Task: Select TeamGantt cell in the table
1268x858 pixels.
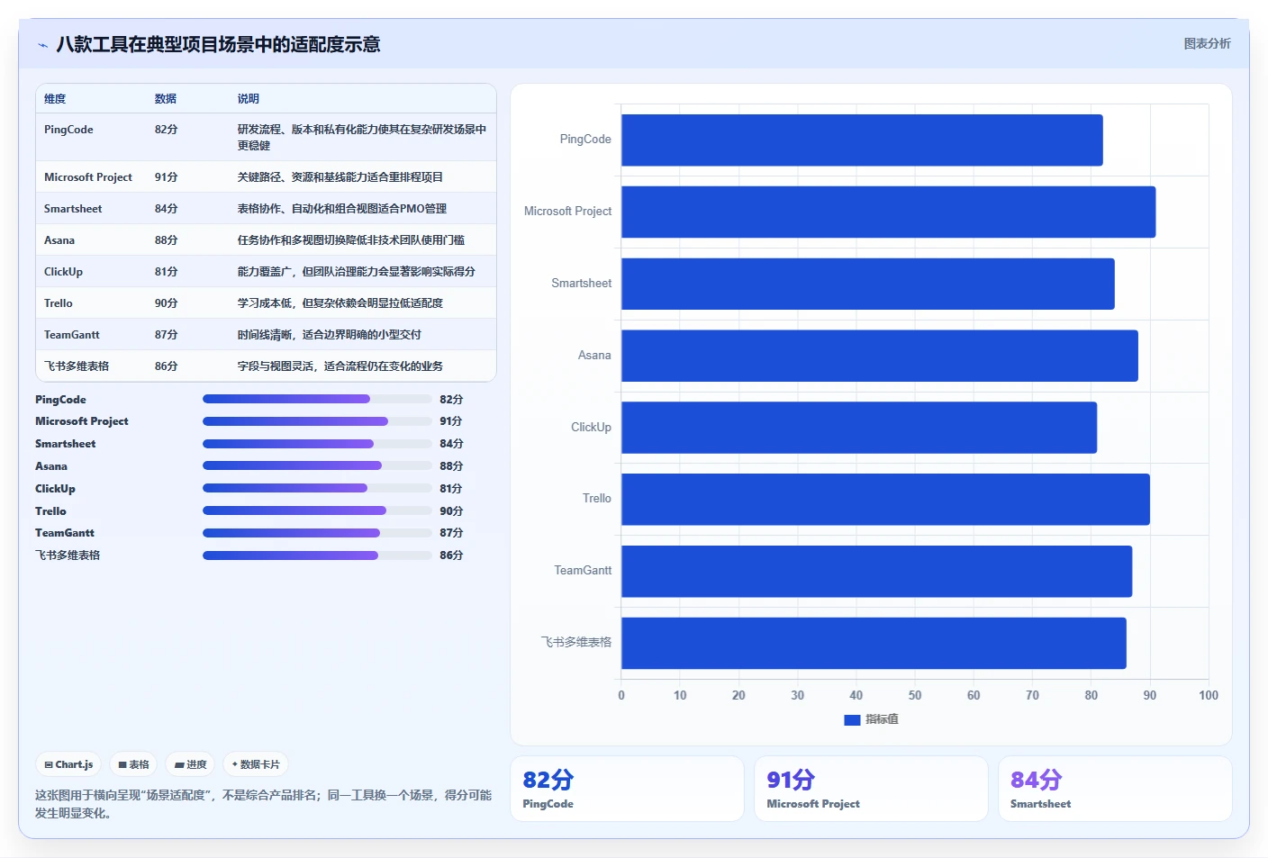Action: coord(72,335)
